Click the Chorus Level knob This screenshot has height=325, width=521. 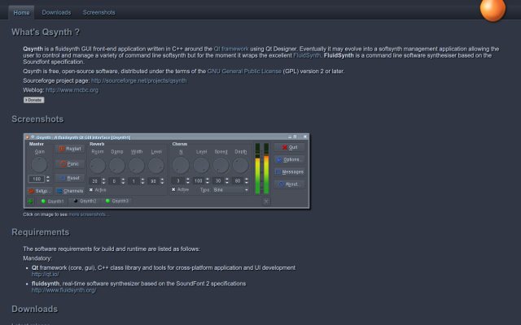tap(201, 166)
